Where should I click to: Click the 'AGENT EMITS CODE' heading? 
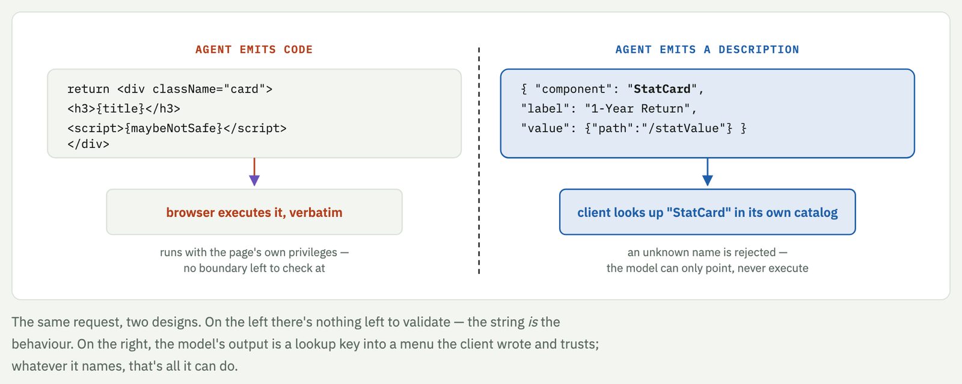tap(254, 49)
